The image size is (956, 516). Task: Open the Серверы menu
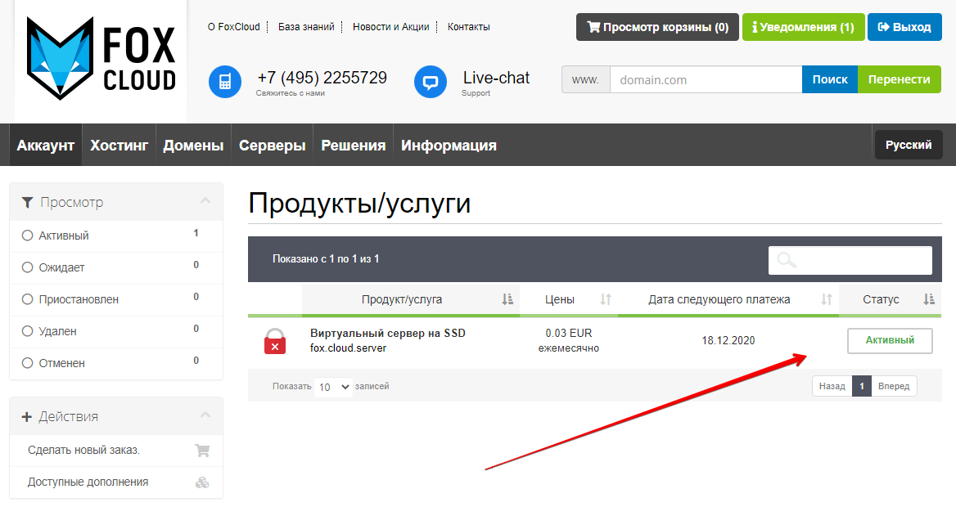click(x=272, y=146)
